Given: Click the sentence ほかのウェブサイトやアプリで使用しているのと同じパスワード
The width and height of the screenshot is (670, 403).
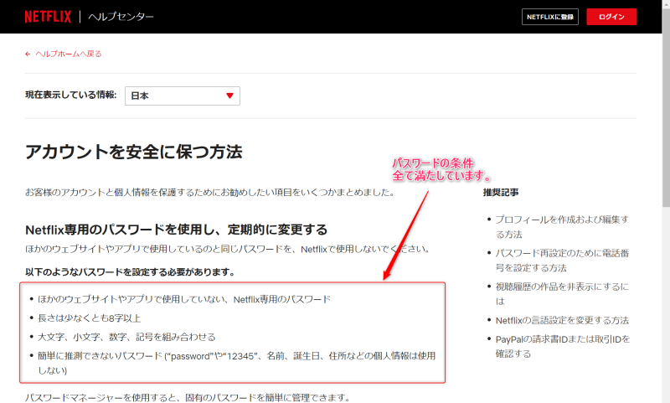Looking at the screenshot, I should click(227, 249).
